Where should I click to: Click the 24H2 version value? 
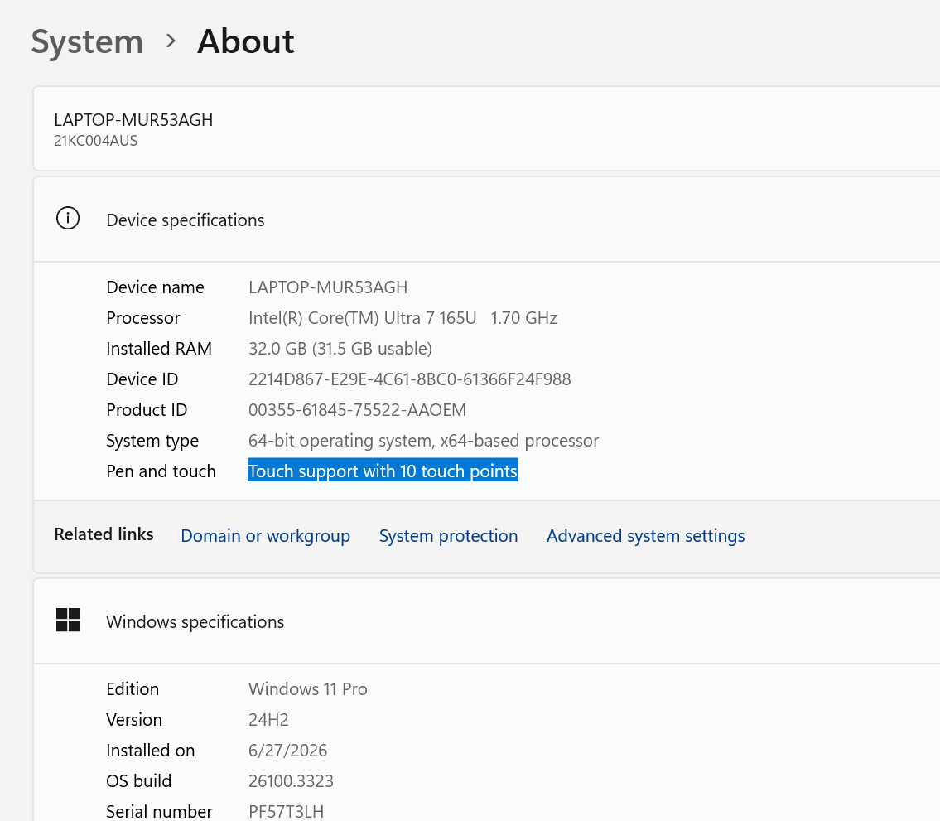(268, 720)
